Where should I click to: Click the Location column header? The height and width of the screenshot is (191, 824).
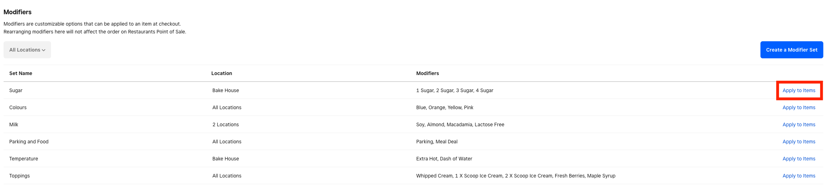coord(221,73)
